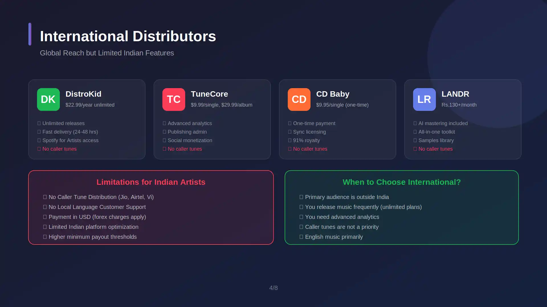The image size is (547, 307).
Task: Click Social monetization feature
Action: (x=187, y=140)
